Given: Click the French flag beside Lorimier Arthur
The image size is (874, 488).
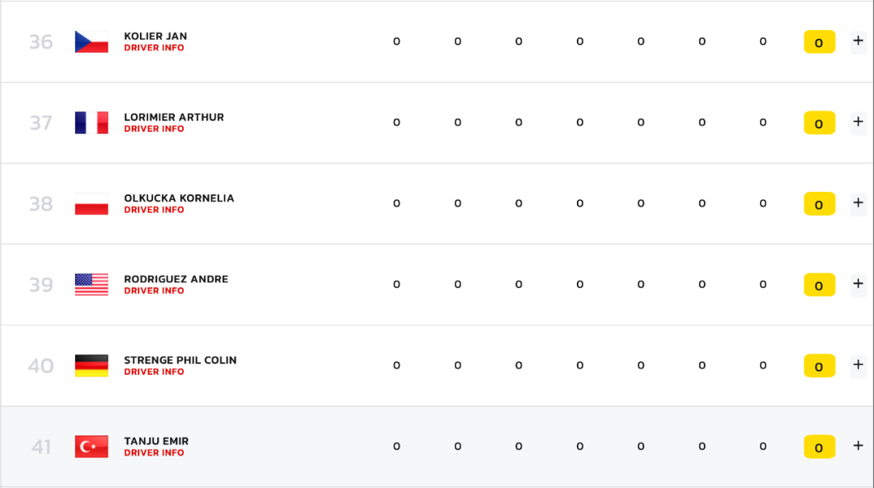Looking at the screenshot, I should 91,123.
